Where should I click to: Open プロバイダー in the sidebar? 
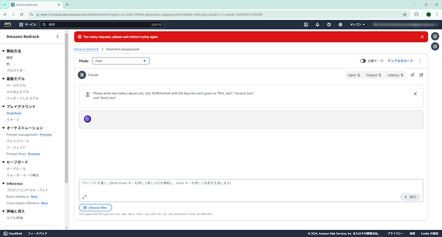16,70
